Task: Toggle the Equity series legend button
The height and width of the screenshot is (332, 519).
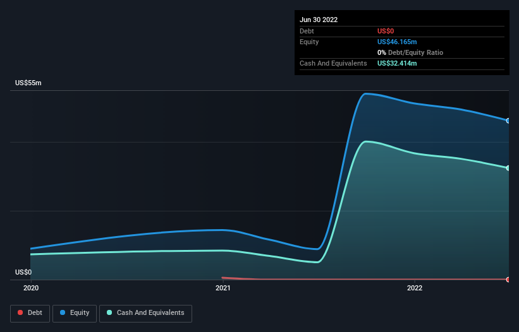Action: 75,313
